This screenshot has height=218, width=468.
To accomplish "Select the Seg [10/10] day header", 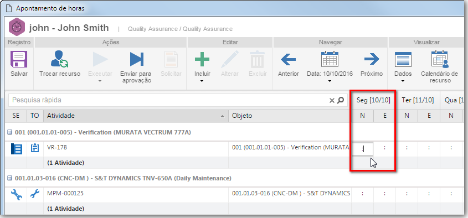I will [x=373, y=100].
